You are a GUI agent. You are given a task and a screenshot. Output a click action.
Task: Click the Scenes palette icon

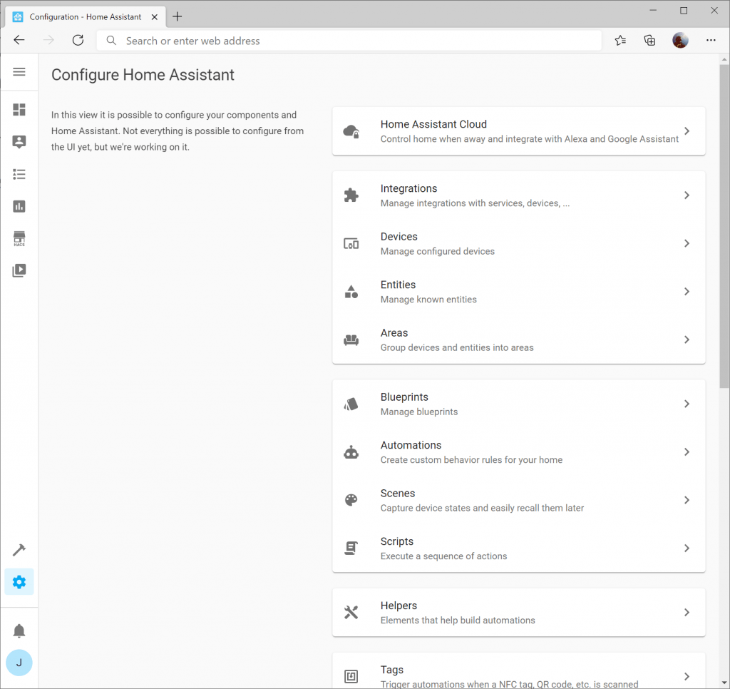click(x=351, y=500)
